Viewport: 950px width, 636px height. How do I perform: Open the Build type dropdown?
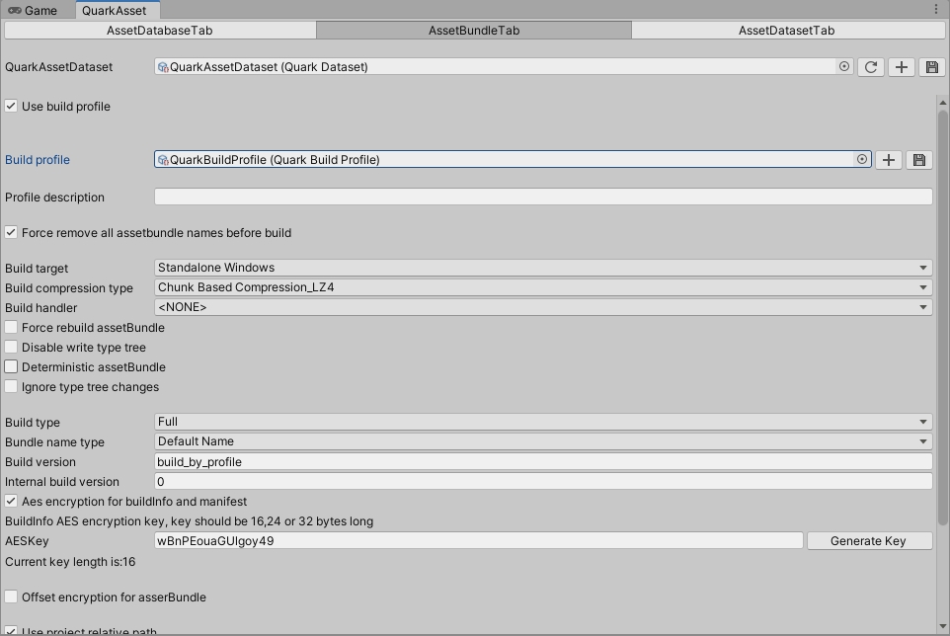point(543,422)
